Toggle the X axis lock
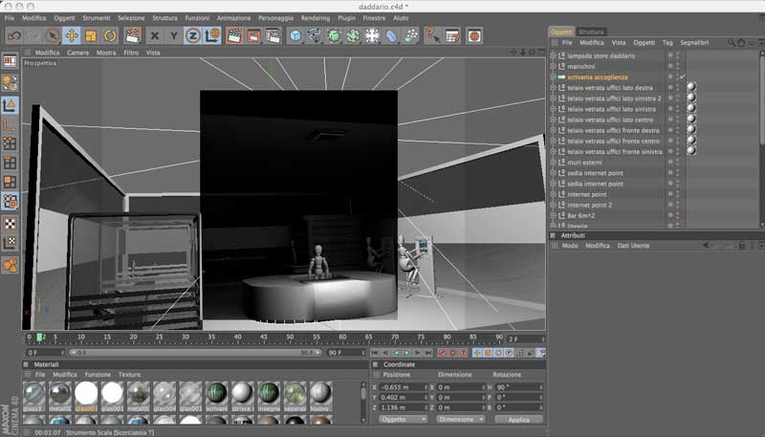765x437 pixels. click(154, 35)
